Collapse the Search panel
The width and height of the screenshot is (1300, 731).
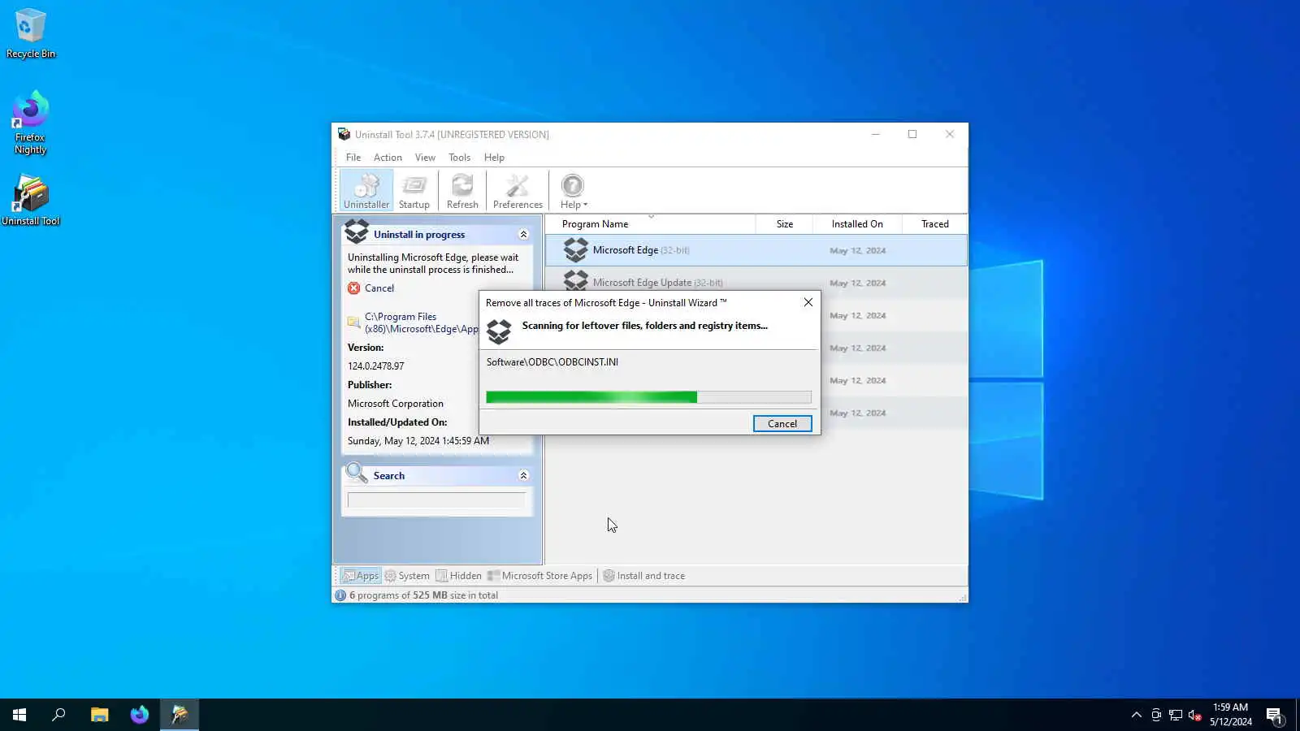(523, 476)
